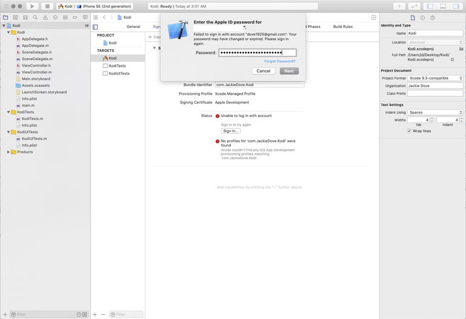Show the Quick Help inspector icon
Screen dimensions: 466x319
point(434,18)
